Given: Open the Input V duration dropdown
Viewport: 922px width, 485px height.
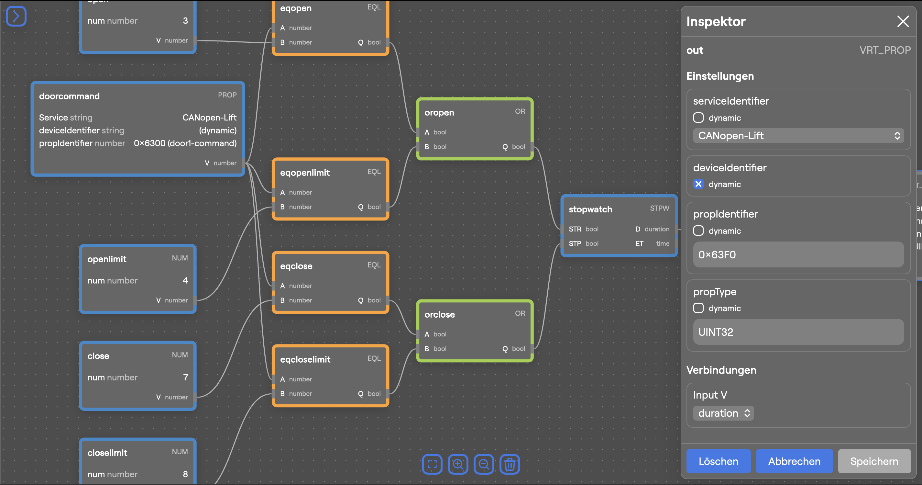Looking at the screenshot, I should click(723, 413).
